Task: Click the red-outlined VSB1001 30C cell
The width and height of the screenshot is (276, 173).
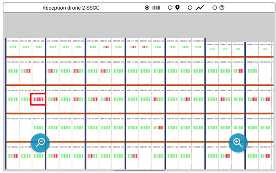Action: coord(39,99)
